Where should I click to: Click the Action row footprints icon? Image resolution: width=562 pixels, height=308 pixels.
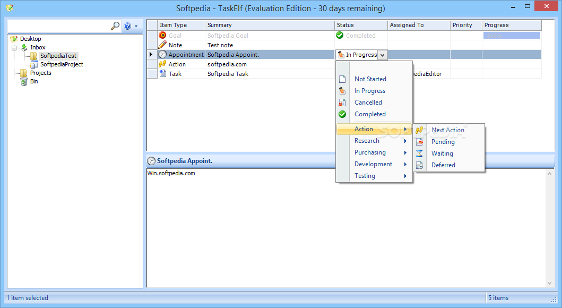tap(162, 64)
